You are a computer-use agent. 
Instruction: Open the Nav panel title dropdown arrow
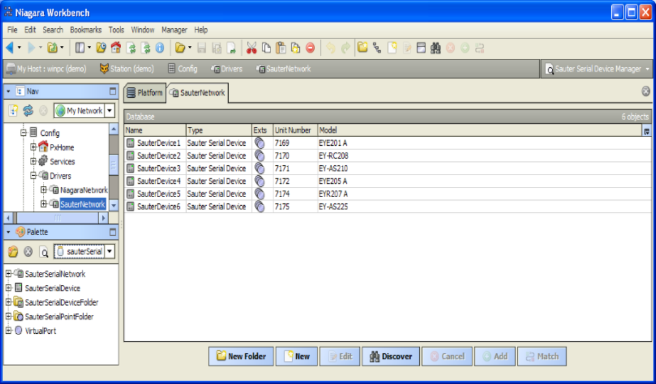click(9, 91)
